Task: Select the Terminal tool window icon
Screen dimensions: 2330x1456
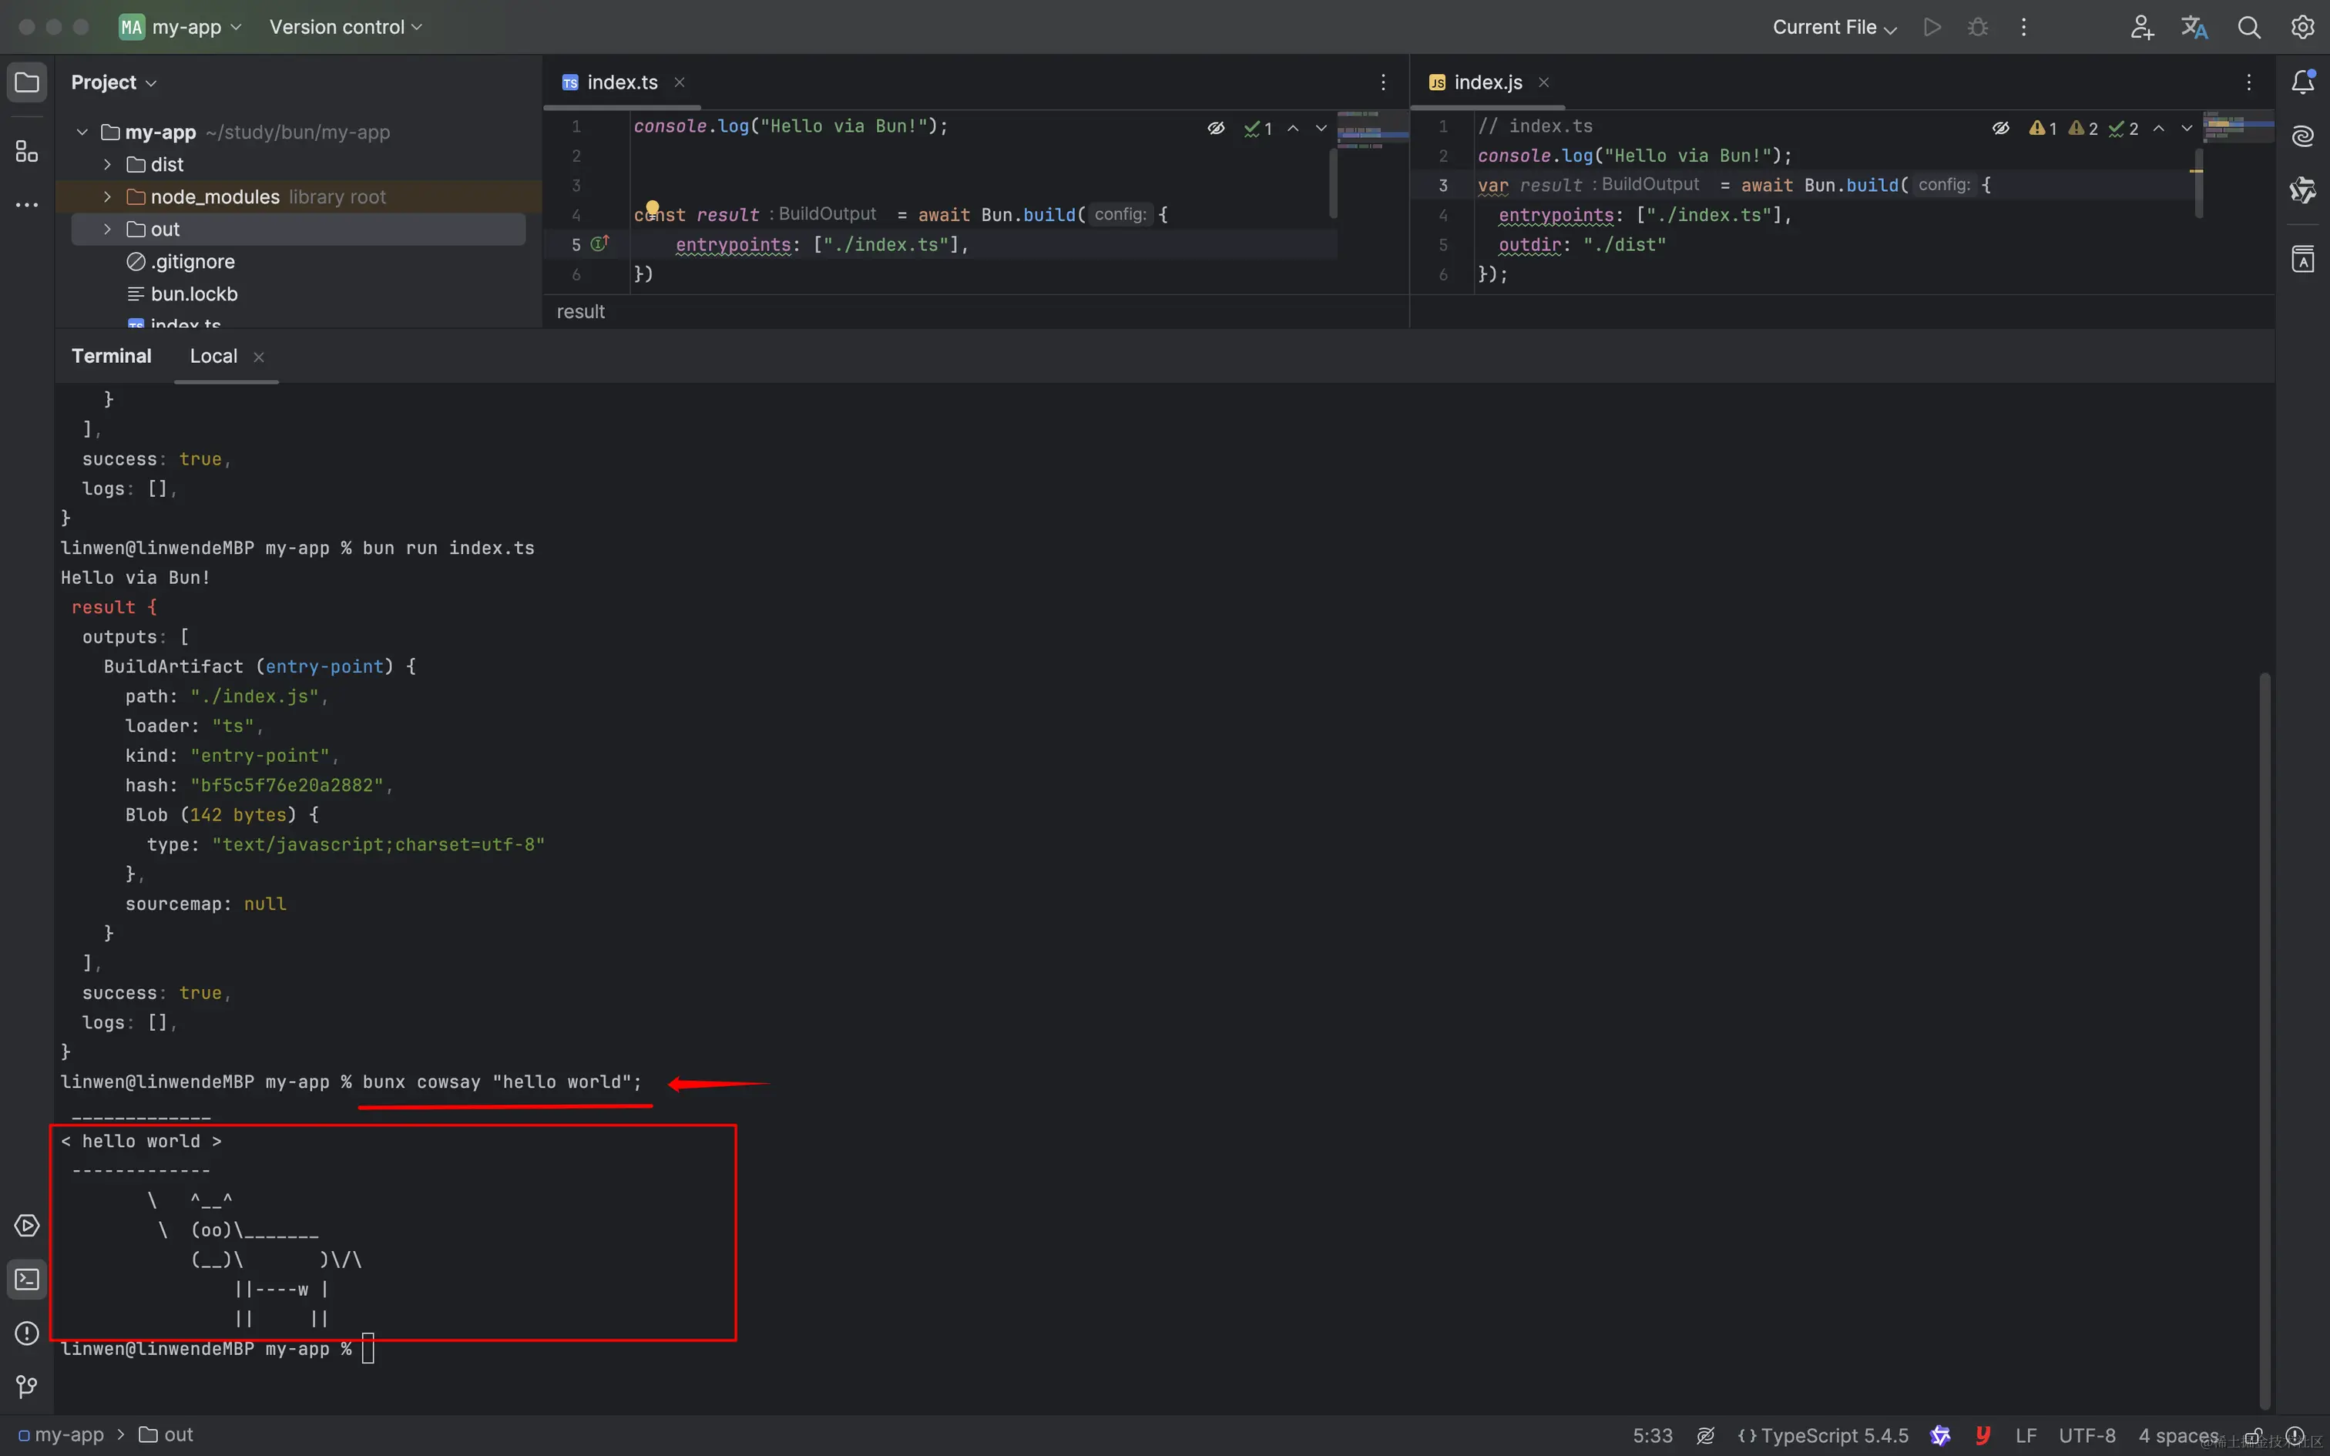Action: pyautogui.click(x=27, y=1280)
